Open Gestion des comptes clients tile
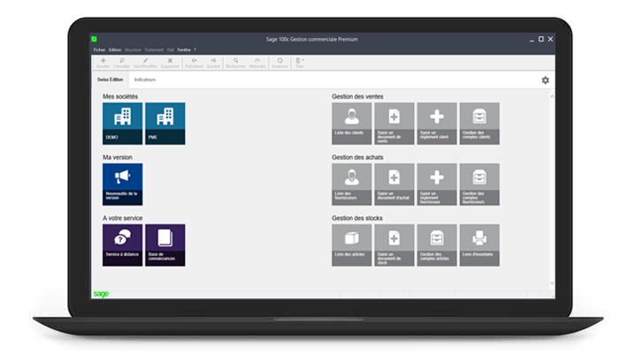 pos(479,124)
